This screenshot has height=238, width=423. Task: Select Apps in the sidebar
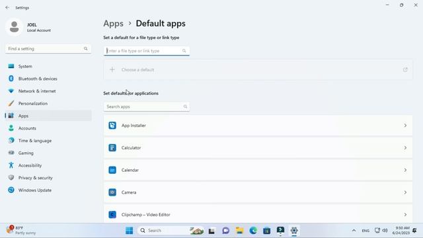(x=48, y=116)
